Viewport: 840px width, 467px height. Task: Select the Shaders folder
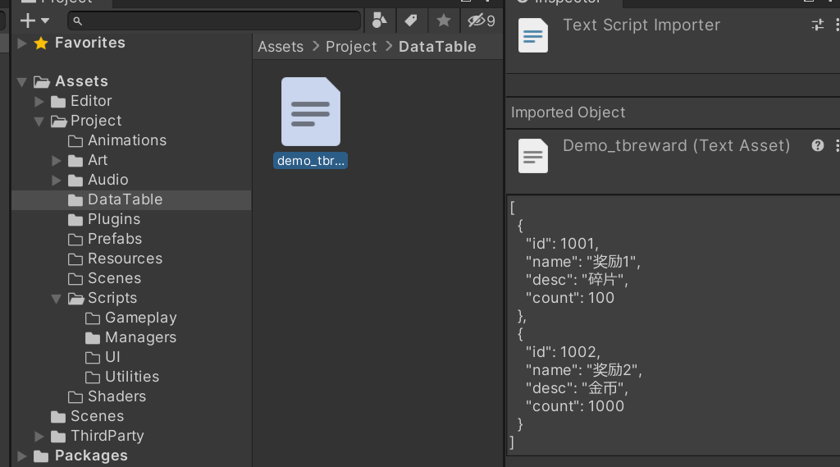pyautogui.click(x=116, y=396)
